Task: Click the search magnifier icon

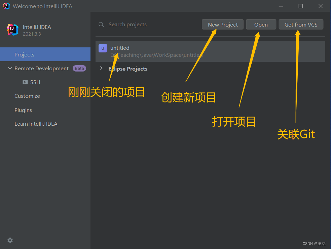Action: coord(101,24)
